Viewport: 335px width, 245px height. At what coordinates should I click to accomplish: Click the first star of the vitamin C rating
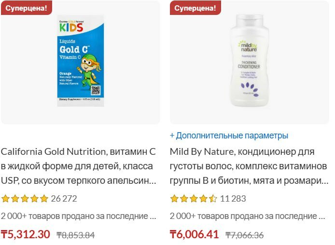[x=6, y=199]
